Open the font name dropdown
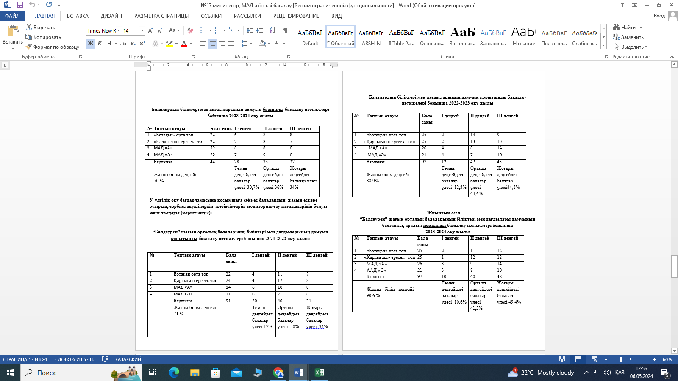Screen dimensions: 678x381 click(x=119, y=30)
